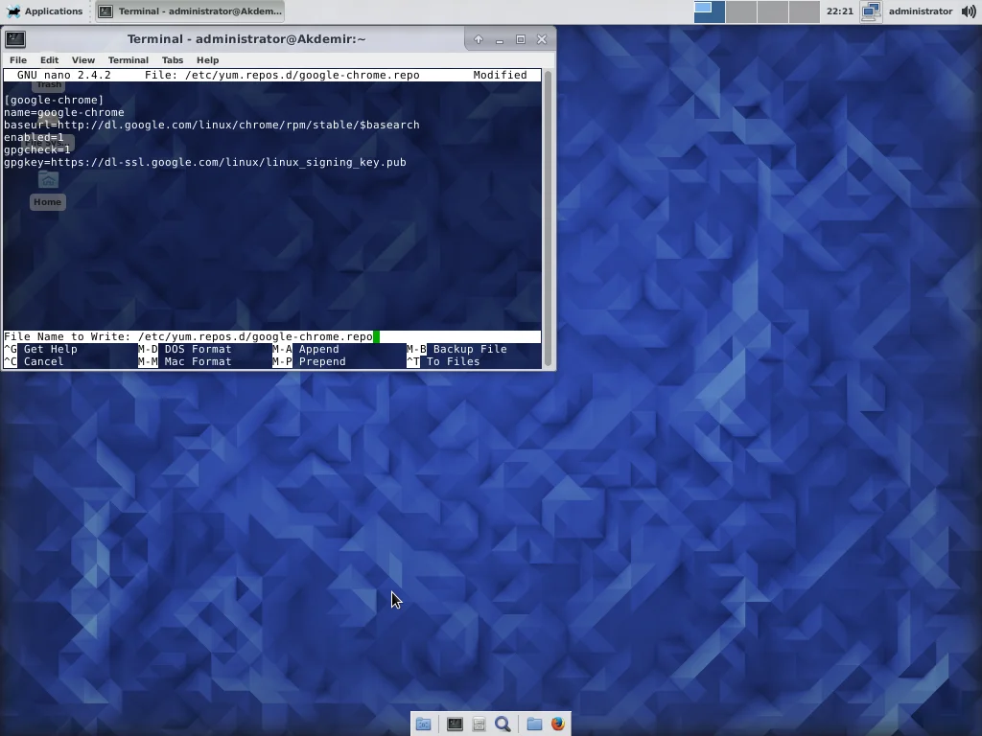Open the terminal's Edit menu
The width and height of the screenshot is (982, 736).
coord(49,59)
